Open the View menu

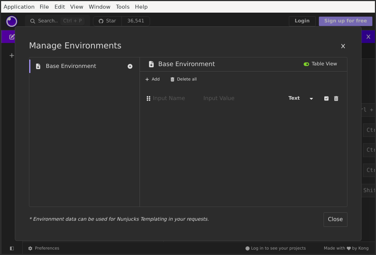click(77, 7)
